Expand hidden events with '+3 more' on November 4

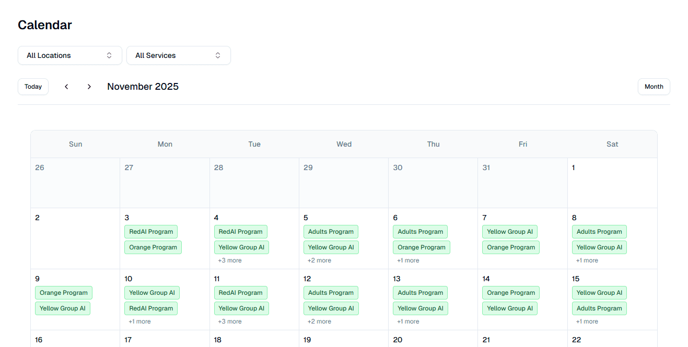229,260
